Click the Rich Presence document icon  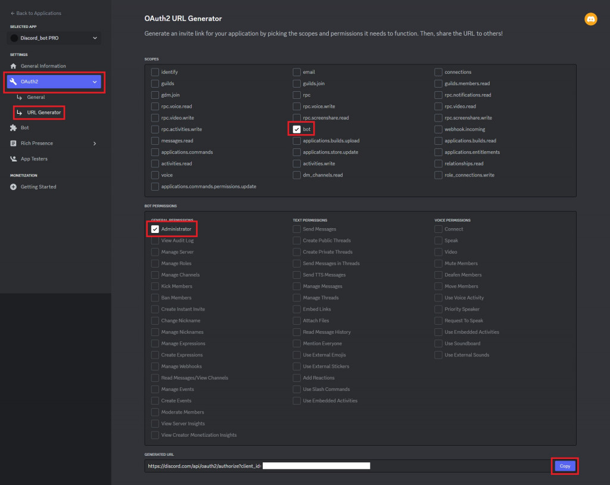coord(13,143)
